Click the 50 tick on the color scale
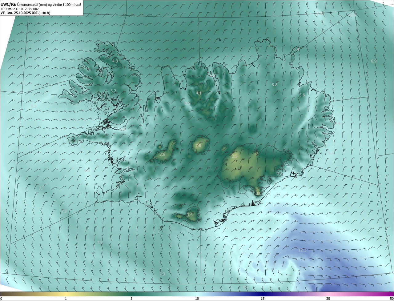The height and width of the screenshot is (301, 394). point(392,299)
